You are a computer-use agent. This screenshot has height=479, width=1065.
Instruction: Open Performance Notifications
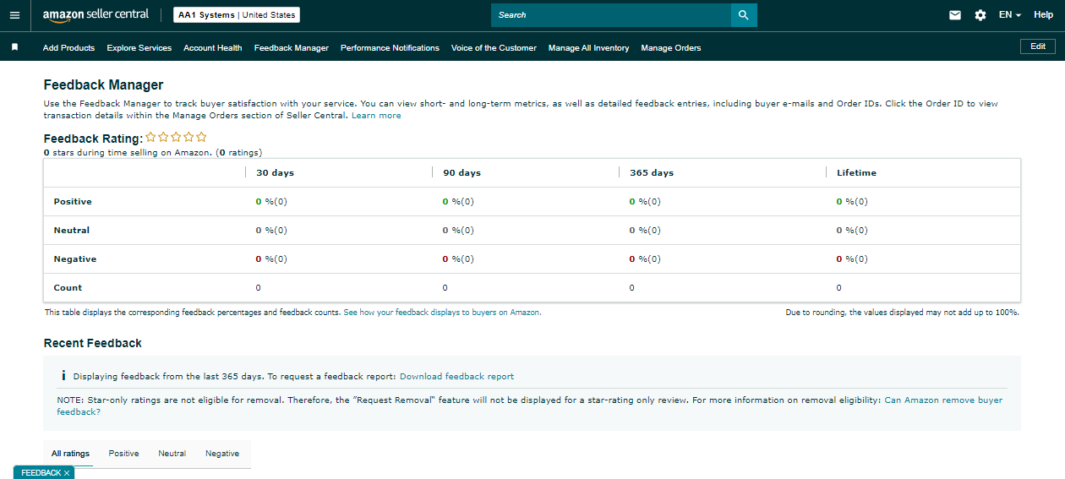(x=390, y=48)
